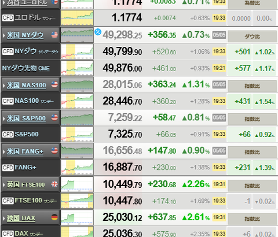Click the 指数比 button in DAX row
Screen dimensions: 278x237
click(x=253, y=219)
